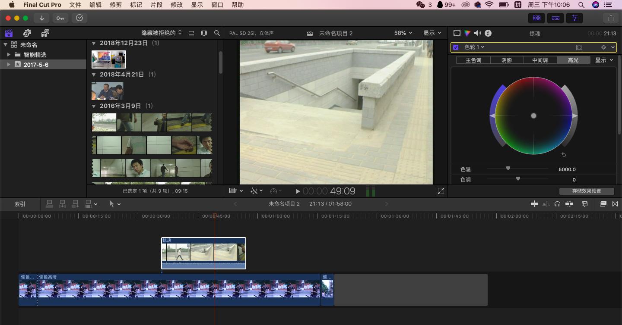
Task: Expand the 智能精选 folder
Action: [9, 55]
